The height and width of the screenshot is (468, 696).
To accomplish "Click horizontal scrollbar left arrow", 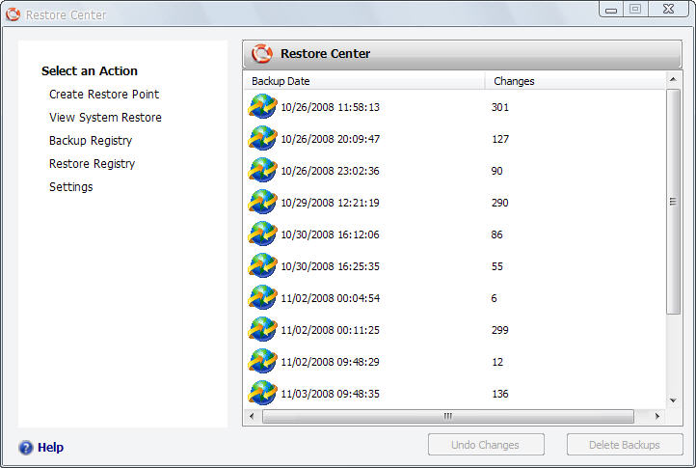I will 253,417.
